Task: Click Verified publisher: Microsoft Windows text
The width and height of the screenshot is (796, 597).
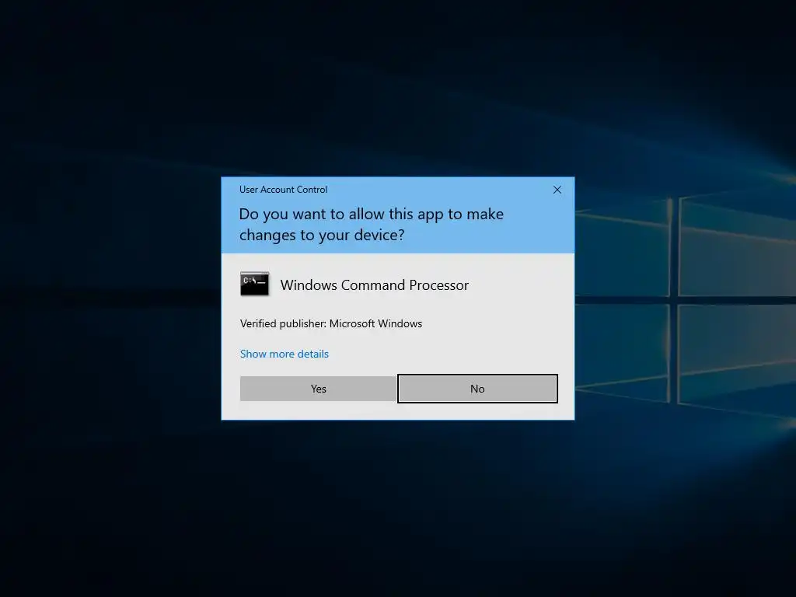Action: pyautogui.click(x=331, y=323)
